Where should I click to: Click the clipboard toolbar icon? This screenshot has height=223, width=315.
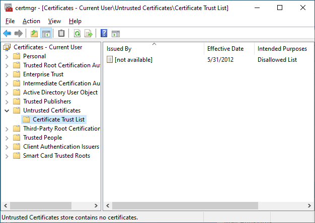(x=61, y=34)
